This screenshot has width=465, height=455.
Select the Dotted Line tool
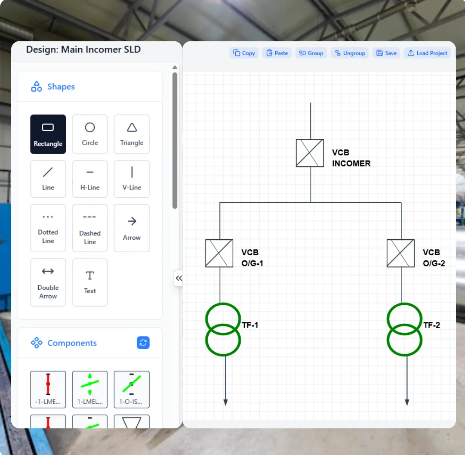pos(48,228)
